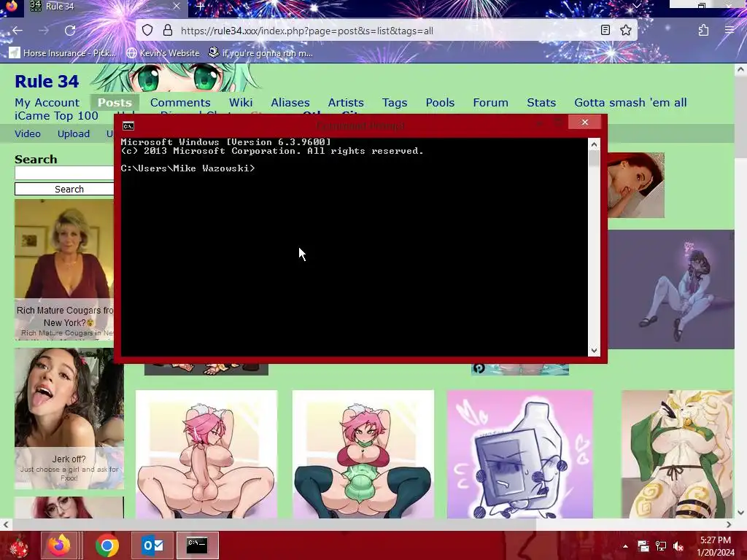This screenshot has height=560, width=747.
Task: Launch Google Chrome from taskbar
Action: [x=107, y=545]
